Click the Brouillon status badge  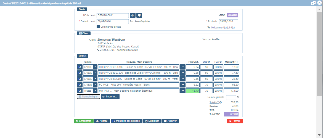232,15
